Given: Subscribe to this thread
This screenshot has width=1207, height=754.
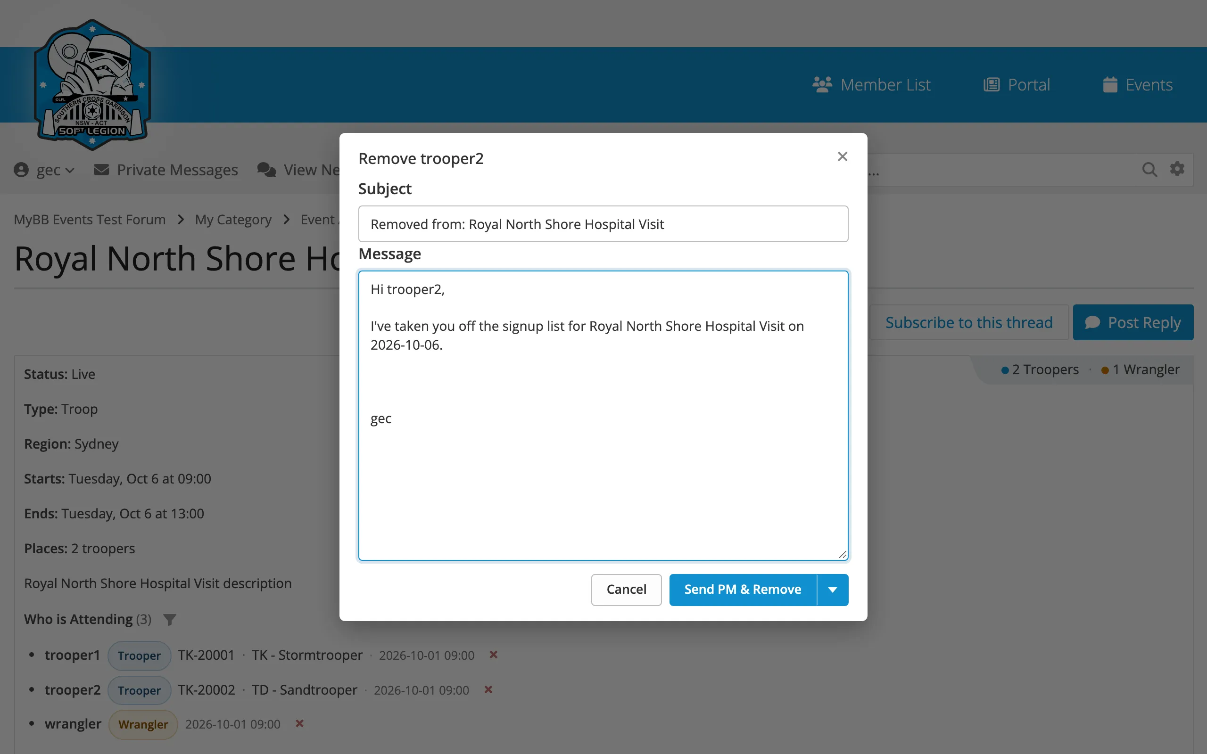Looking at the screenshot, I should pos(968,323).
